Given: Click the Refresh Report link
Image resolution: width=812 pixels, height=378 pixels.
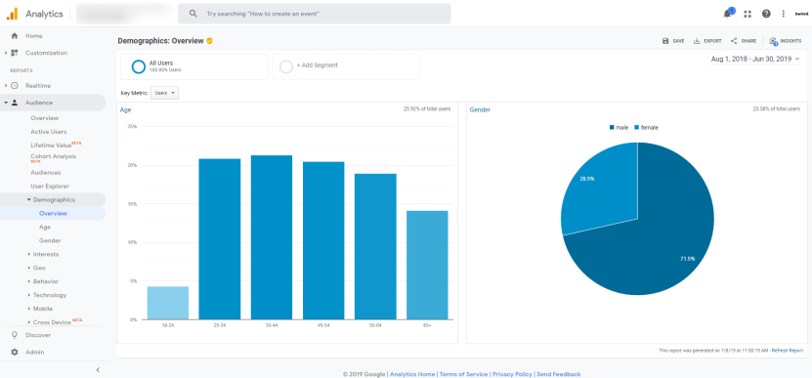Looking at the screenshot, I should click(x=788, y=351).
